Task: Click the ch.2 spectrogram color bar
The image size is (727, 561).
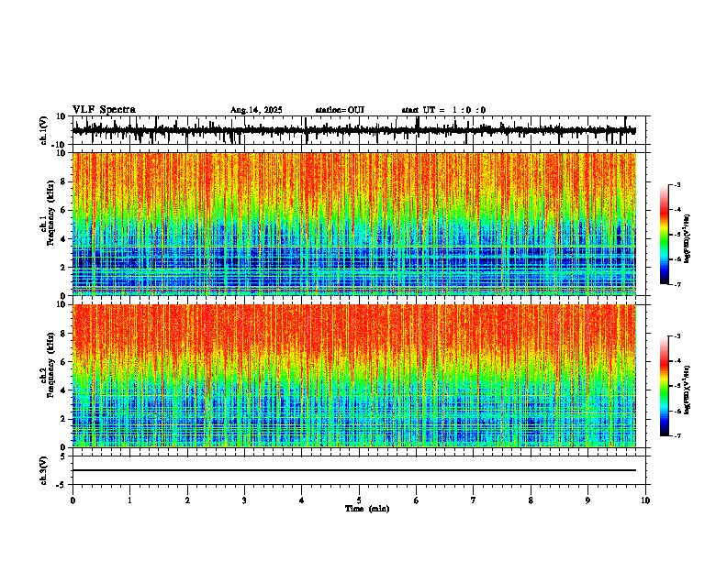Action: pyautogui.click(x=665, y=386)
